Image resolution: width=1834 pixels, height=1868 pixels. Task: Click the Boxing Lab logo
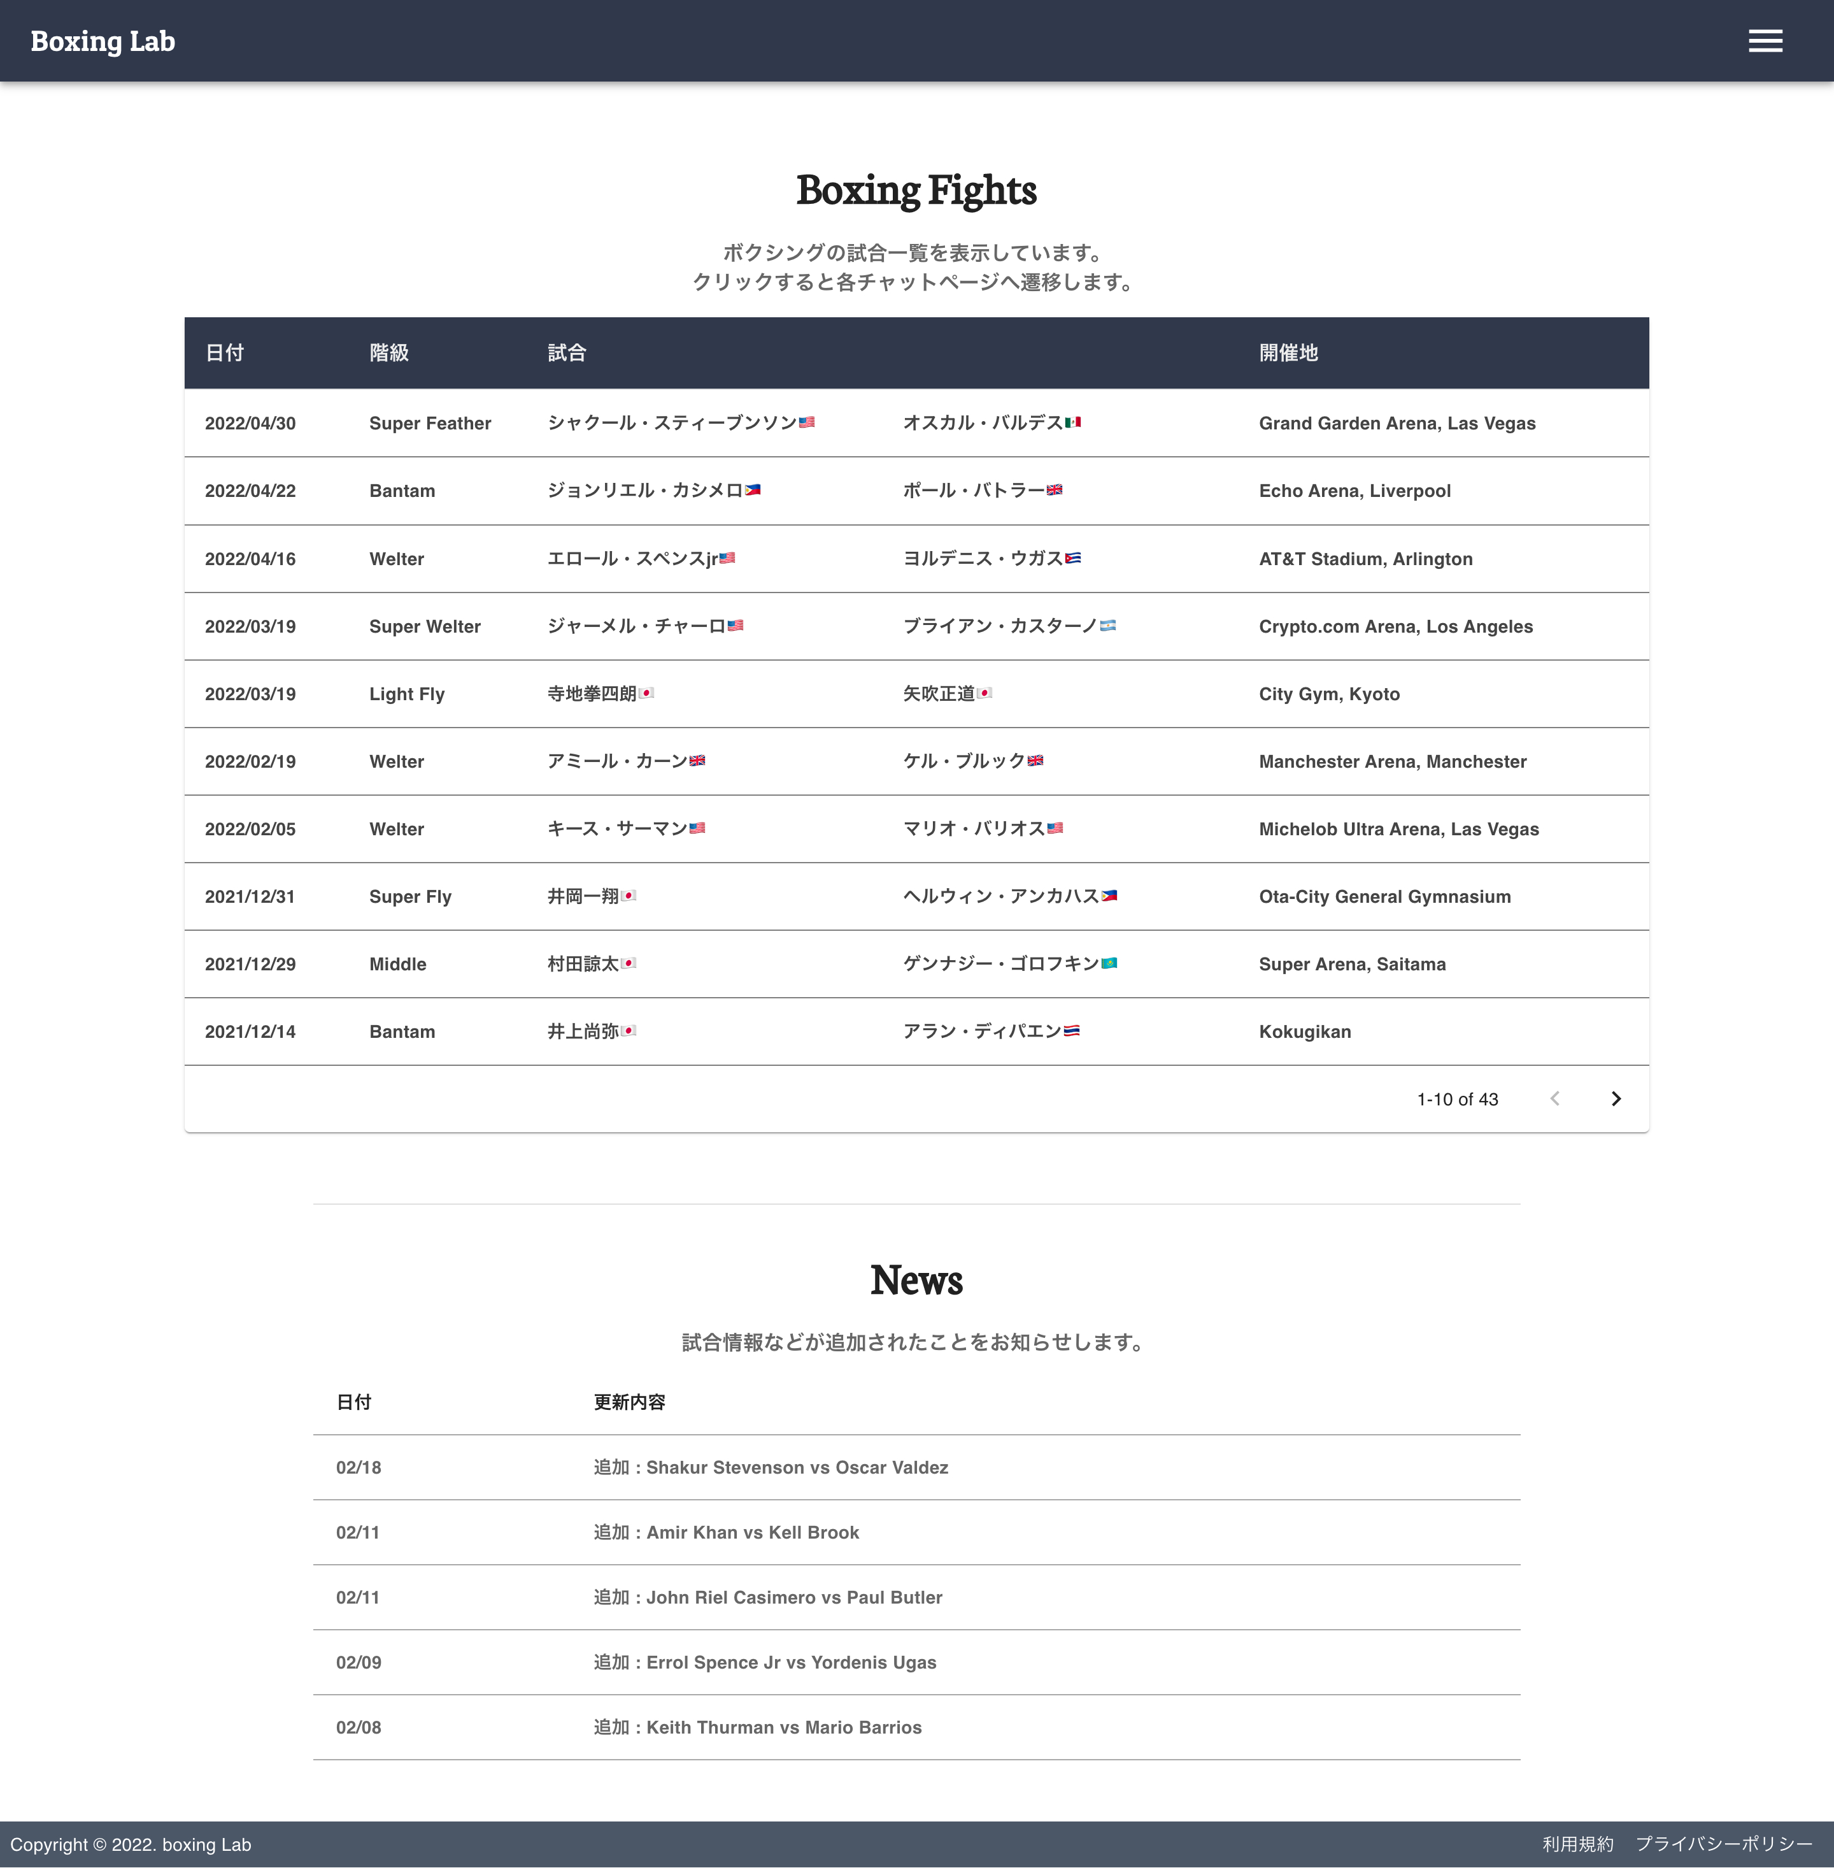tap(102, 41)
